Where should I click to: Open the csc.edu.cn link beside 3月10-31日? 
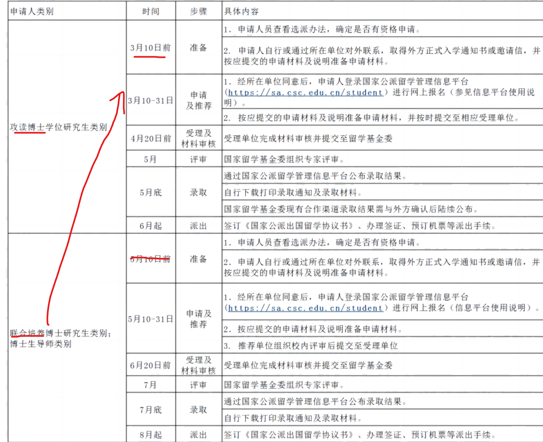click(305, 93)
